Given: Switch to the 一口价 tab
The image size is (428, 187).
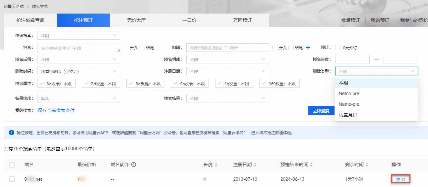Looking at the screenshot, I should pos(189,20).
